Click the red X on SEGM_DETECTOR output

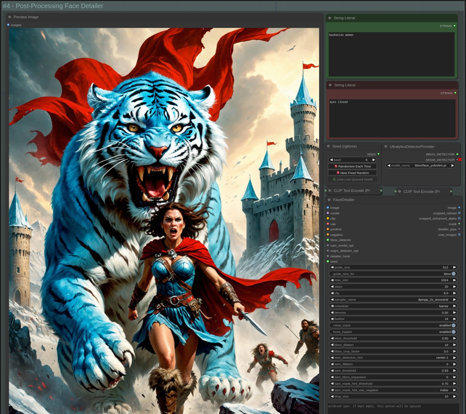[460, 160]
